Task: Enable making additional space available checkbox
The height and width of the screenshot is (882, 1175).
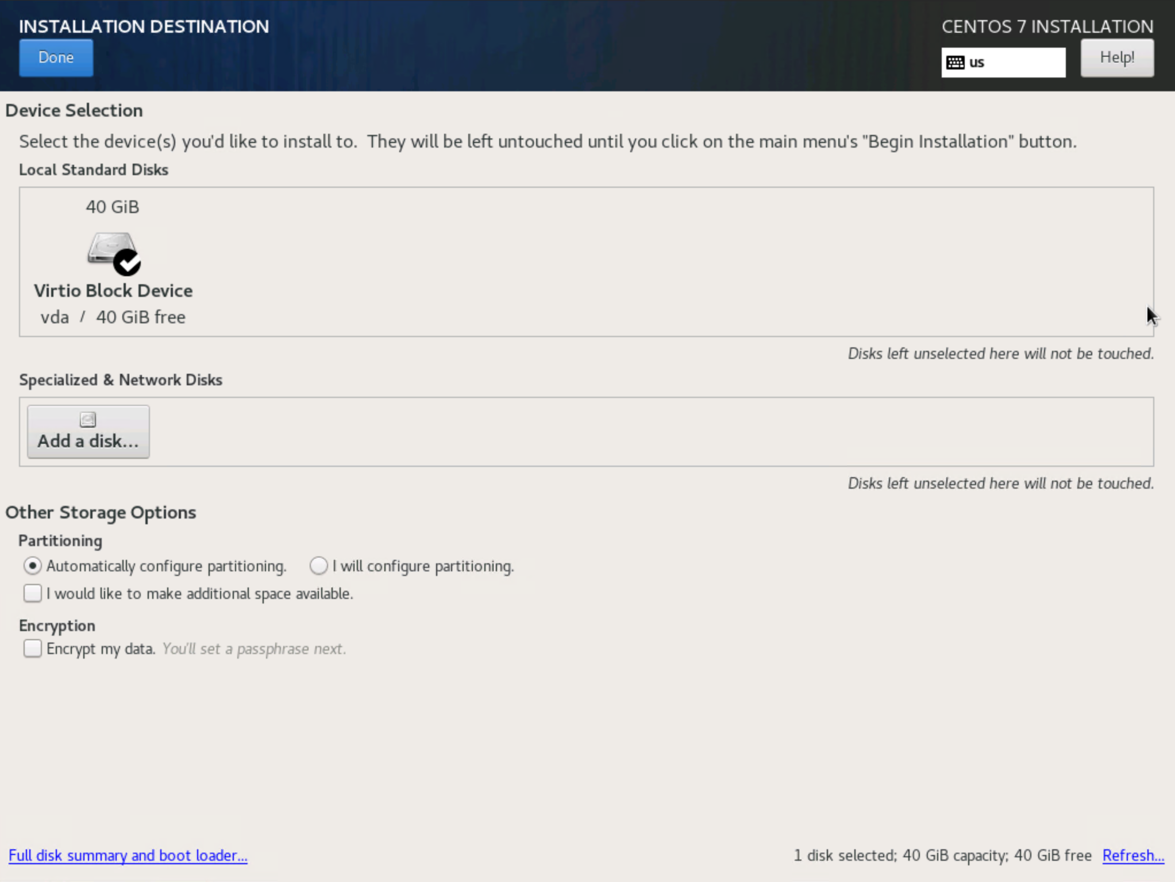Action: pyautogui.click(x=33, y=593)
